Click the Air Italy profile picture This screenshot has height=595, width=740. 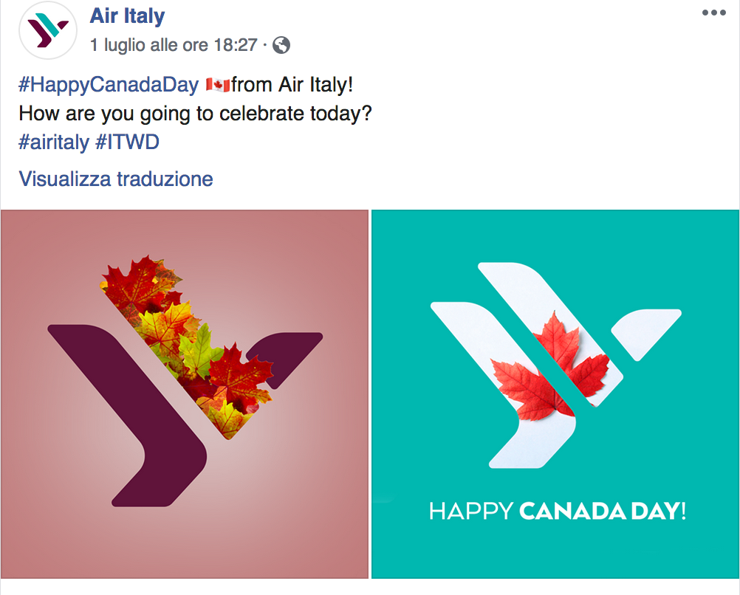click(48, 30)
